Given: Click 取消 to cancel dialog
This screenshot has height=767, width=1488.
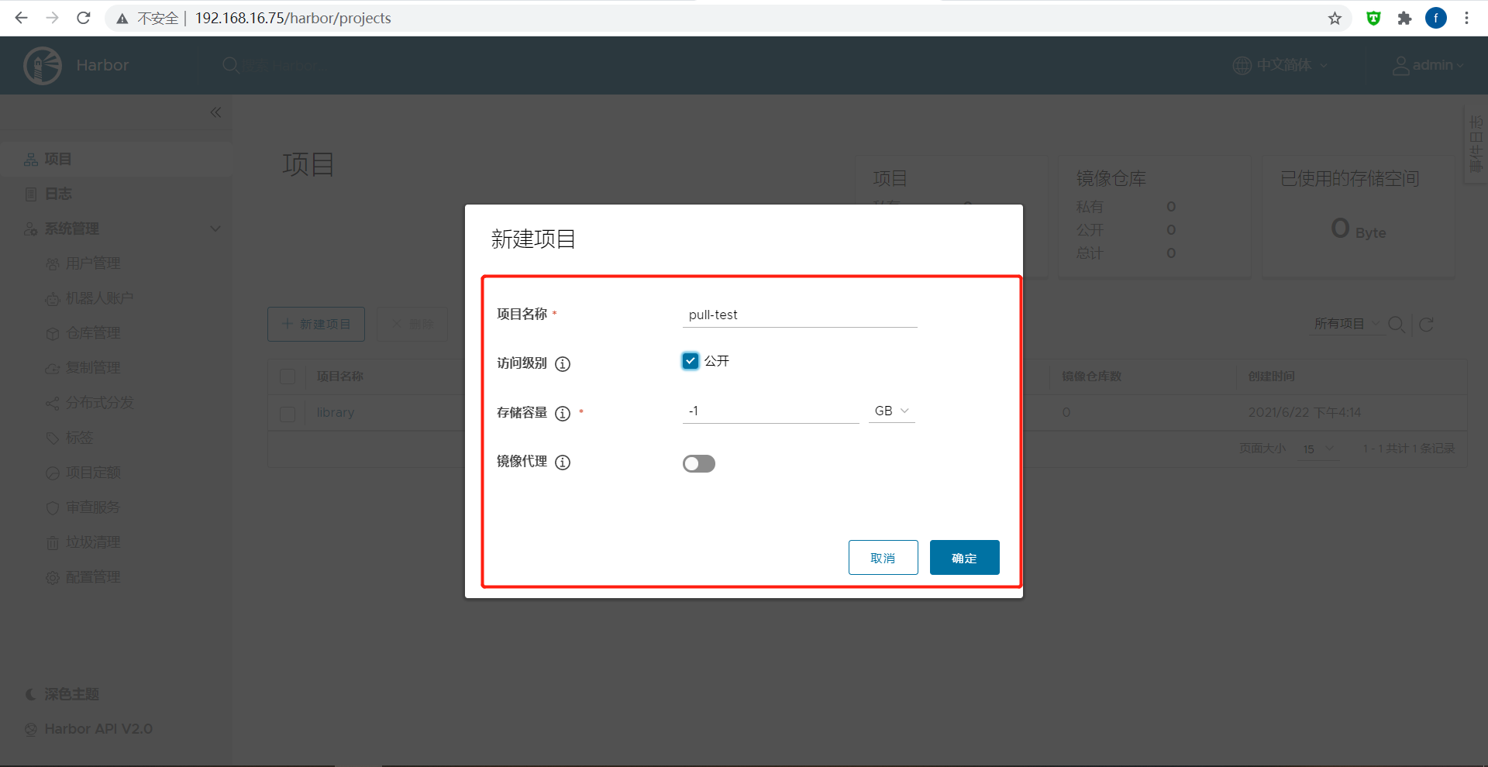Looking at the screenshot, I should (x=883, y=558).
